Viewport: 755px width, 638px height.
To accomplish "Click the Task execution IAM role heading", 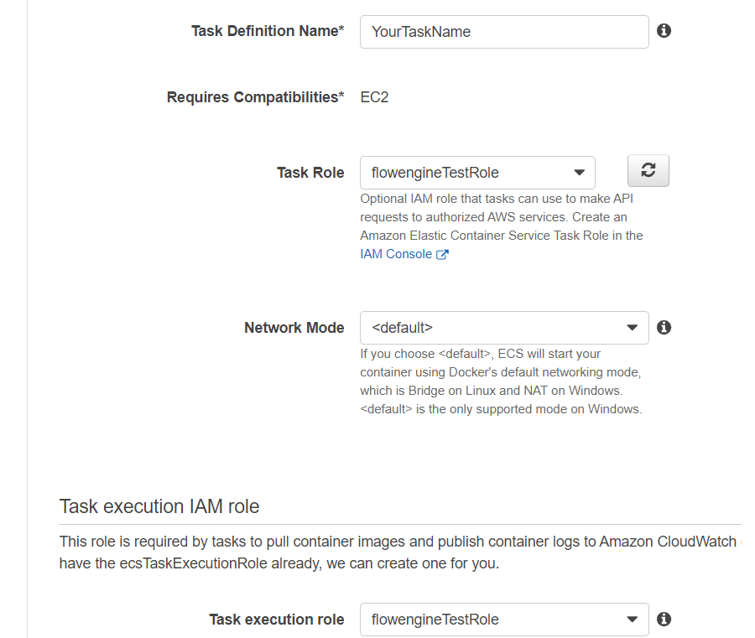I will [159, 506].
